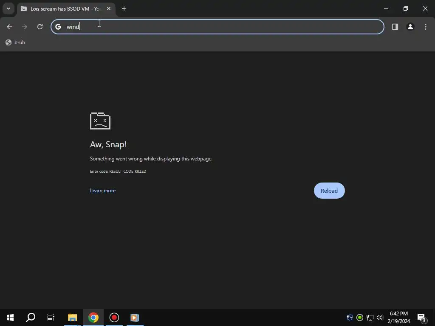
Task: Click the blue shield tray icon
Action: tap(350, 318)
